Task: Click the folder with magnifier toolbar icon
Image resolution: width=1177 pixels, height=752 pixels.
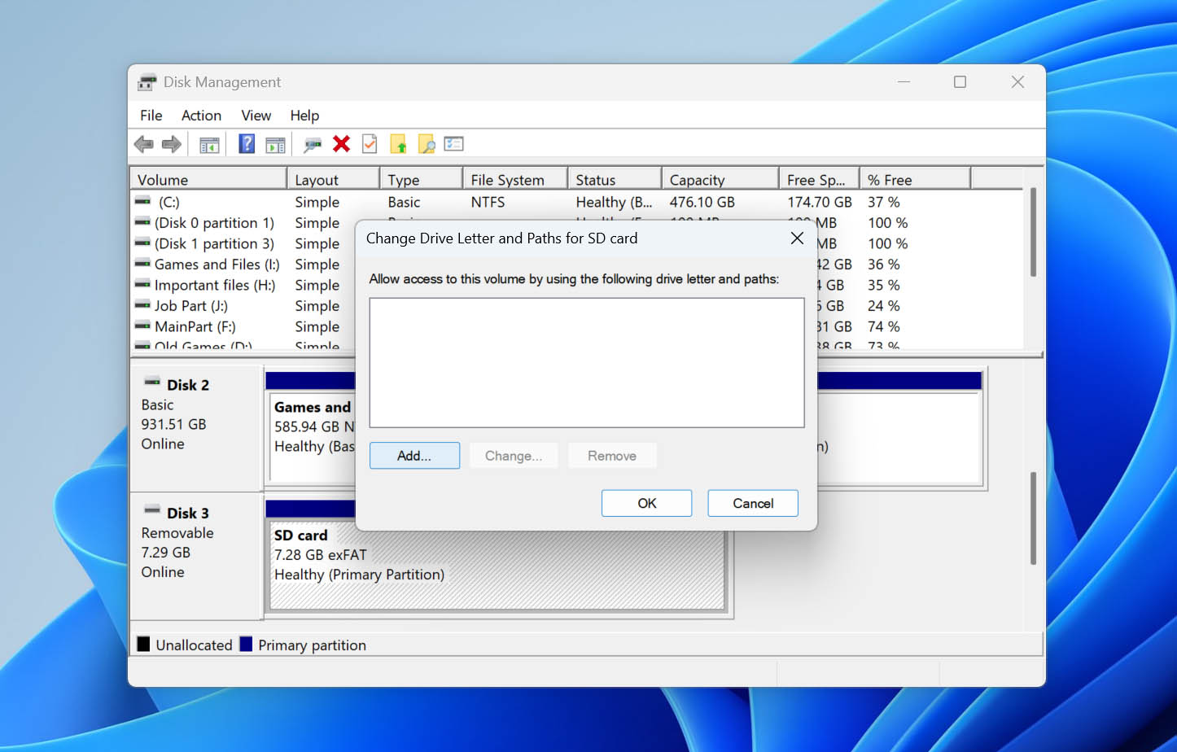Action: coord(427,145)
